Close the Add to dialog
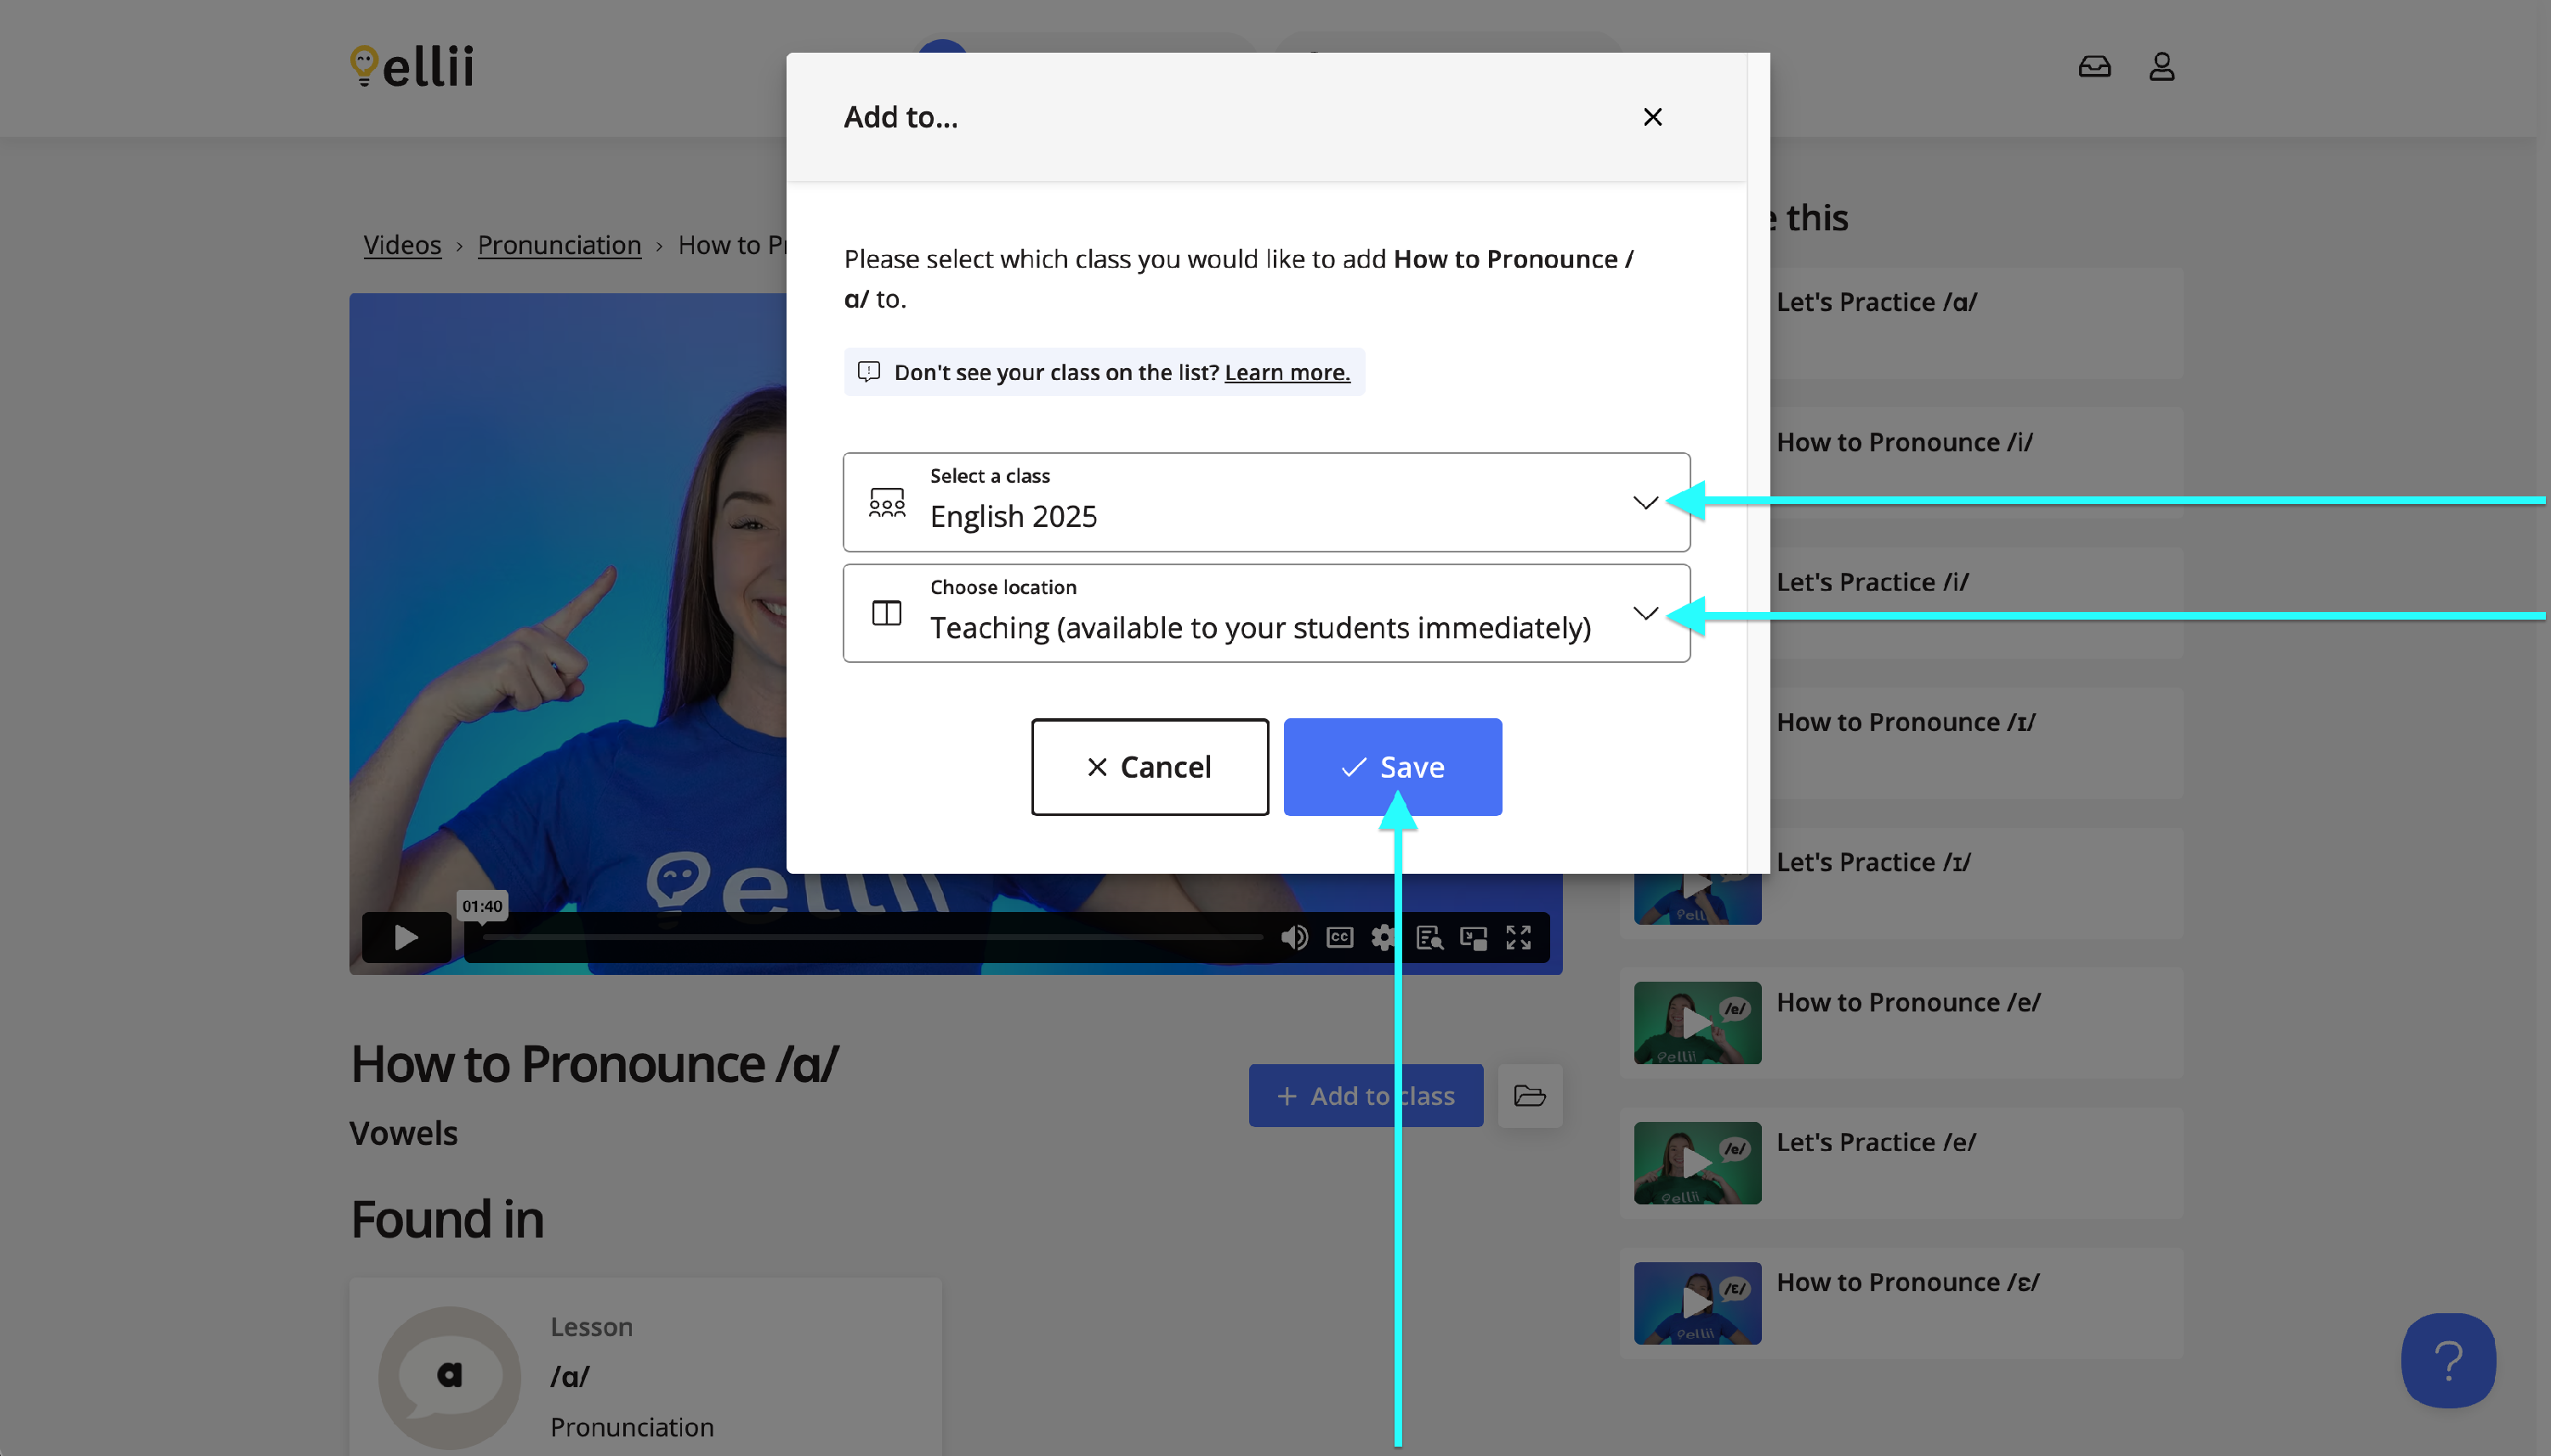The width and height of the screenshot is (2551, 1456). click(1651, 117)
